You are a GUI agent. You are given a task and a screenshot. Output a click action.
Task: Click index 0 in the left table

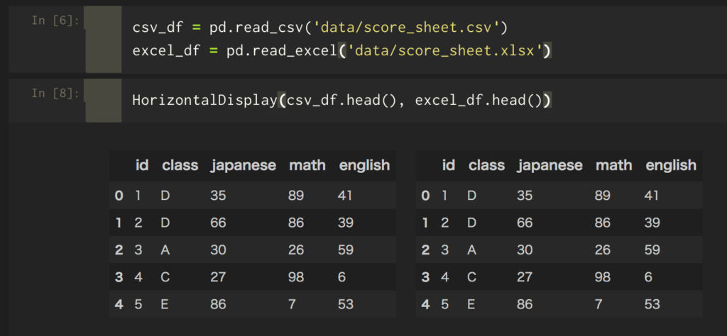click(119, 196)
